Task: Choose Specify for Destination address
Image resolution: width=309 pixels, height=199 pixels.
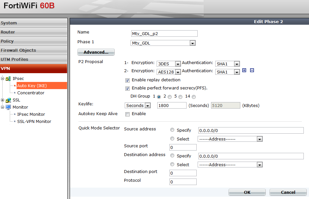Action: (172, 155)
